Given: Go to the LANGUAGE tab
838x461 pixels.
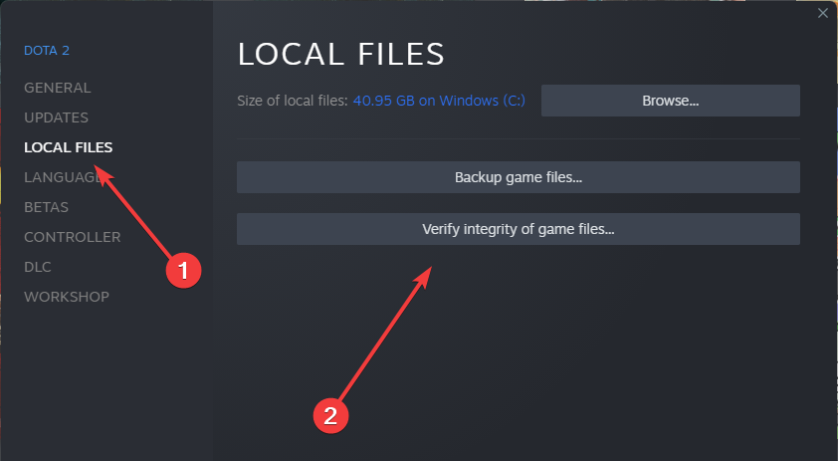Looking at the screenshot, I should tap(62, 177).
